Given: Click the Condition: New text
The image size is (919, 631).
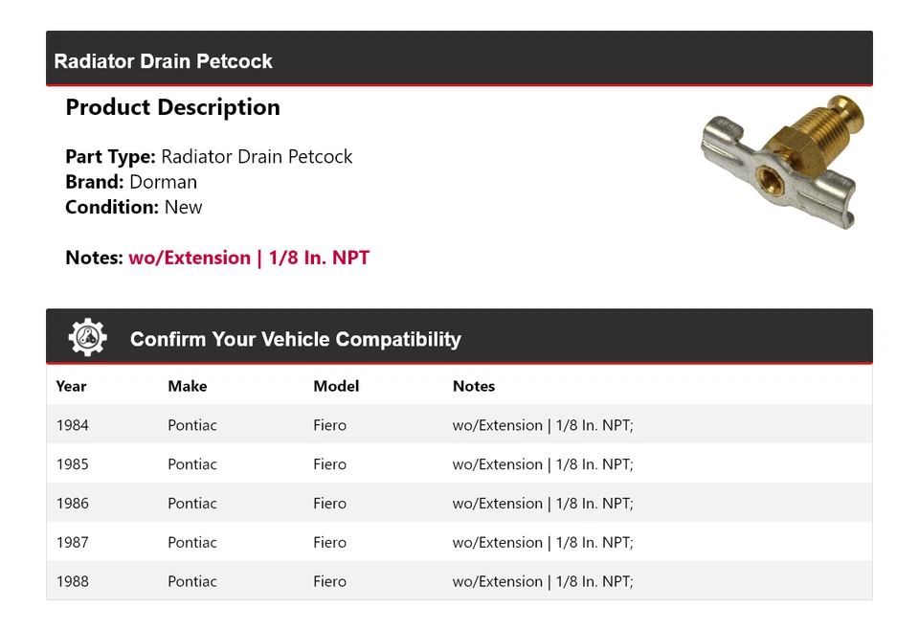Looking at the screenshot, I should [134, 207].
